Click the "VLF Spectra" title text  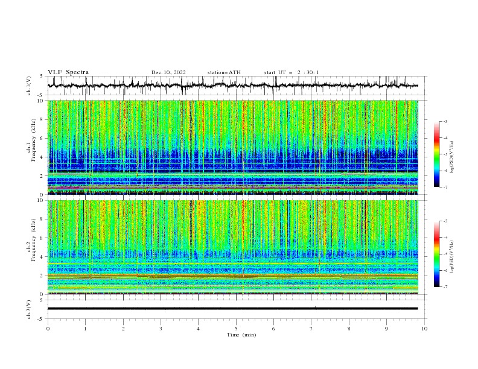68,72
